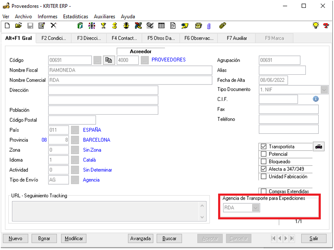The width and height of the screenshot is (334, 250).
Task: Toggle the Potencial checkbox
Action: click(x=264, y=154)
